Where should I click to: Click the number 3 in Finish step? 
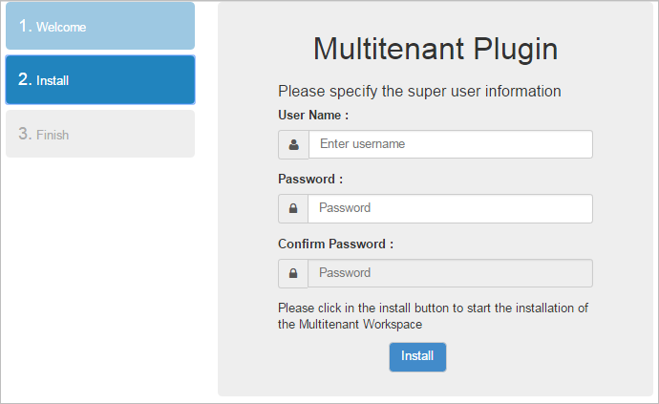(x=24, y=135)
